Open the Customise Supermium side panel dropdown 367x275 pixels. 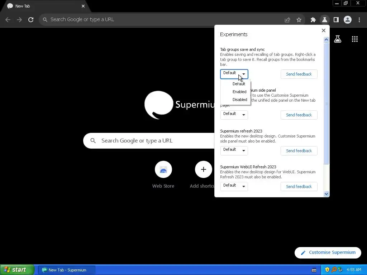point(234,115)
